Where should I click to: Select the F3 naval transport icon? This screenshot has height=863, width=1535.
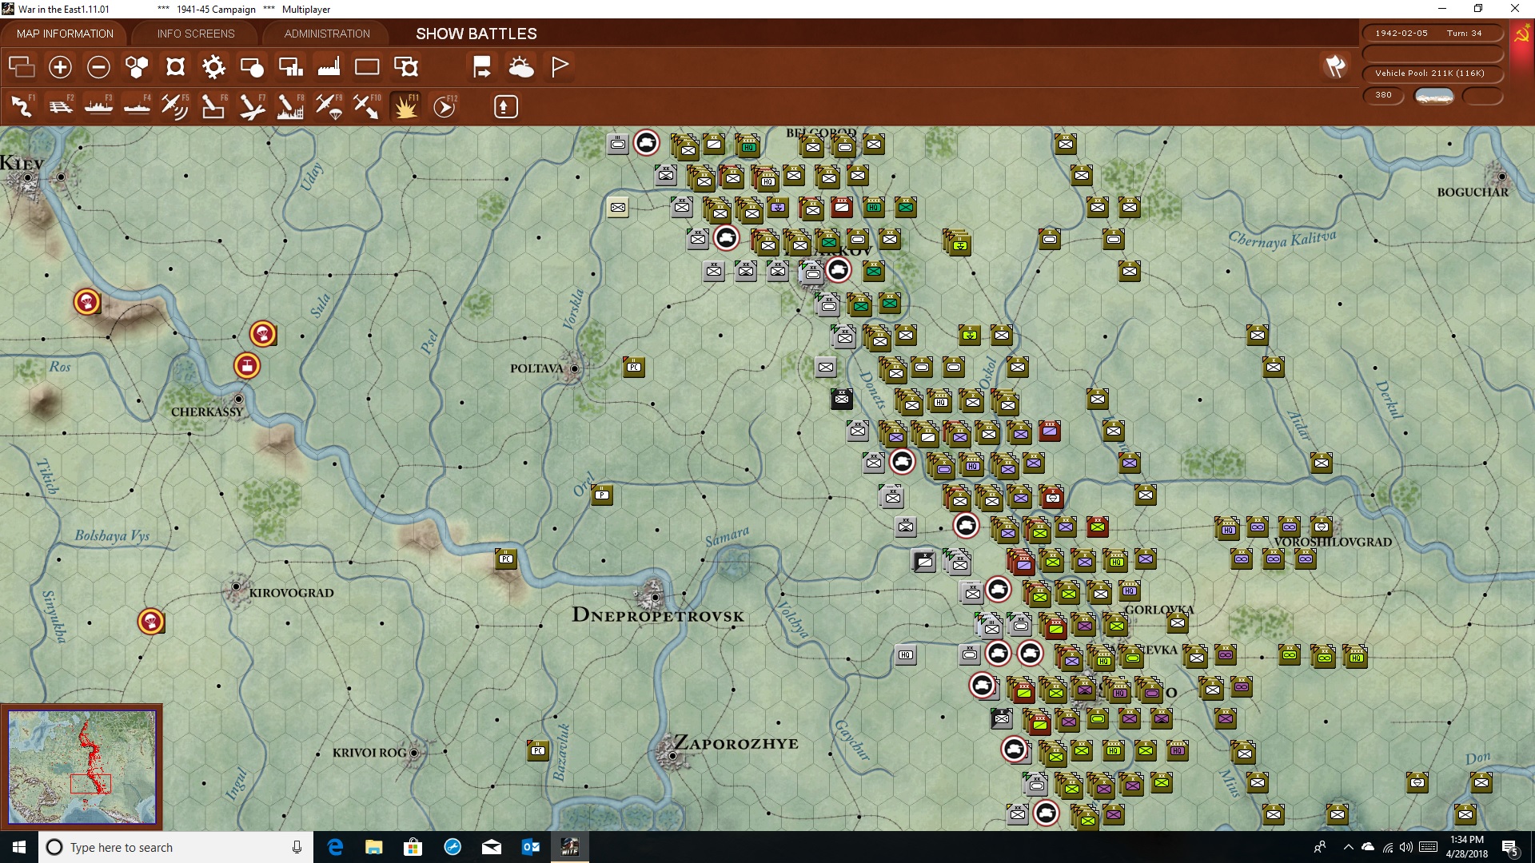99,106
